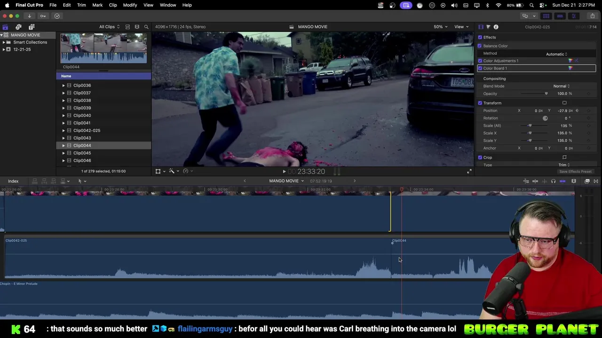
Task: Open the Effects browser
Action: point(587,181)
